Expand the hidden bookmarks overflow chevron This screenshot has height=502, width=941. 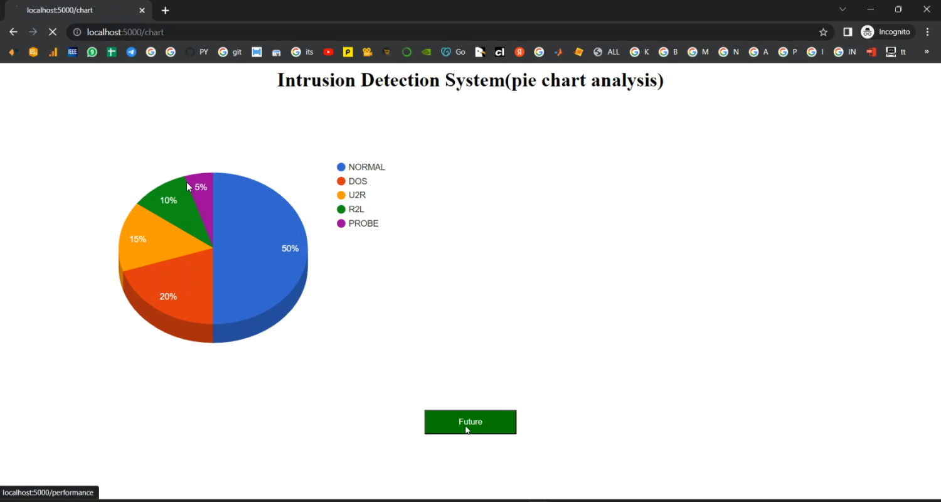point(926,52)
